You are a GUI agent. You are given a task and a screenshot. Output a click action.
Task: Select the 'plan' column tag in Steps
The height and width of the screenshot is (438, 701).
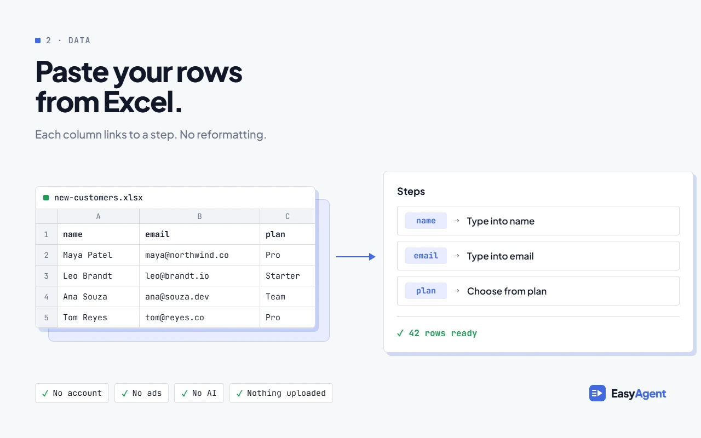point(426,291)
